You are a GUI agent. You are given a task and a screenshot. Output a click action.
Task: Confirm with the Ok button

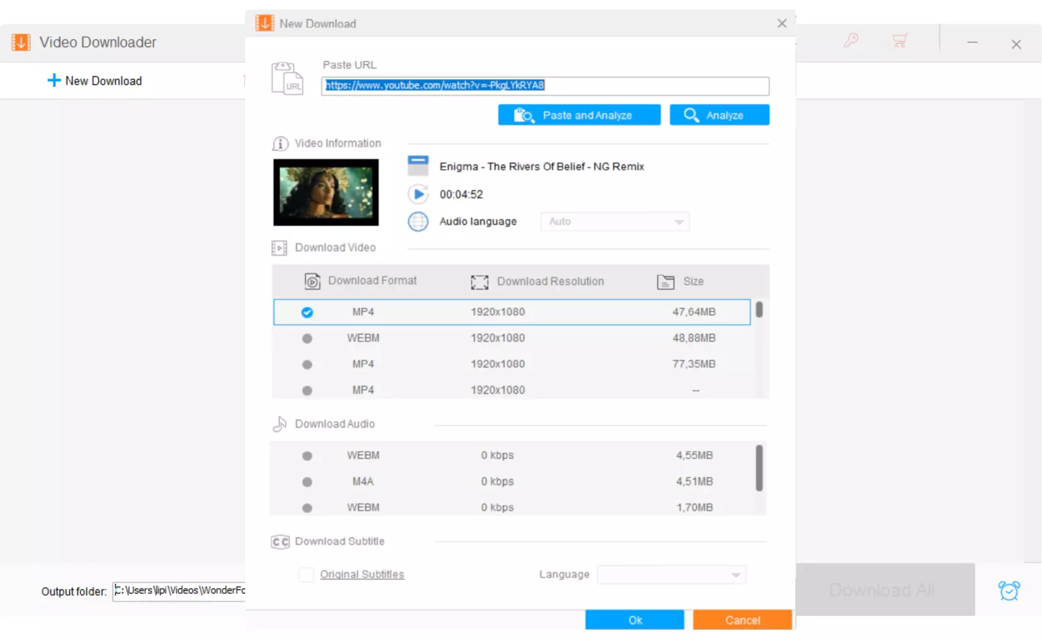[x=634, y=620]
